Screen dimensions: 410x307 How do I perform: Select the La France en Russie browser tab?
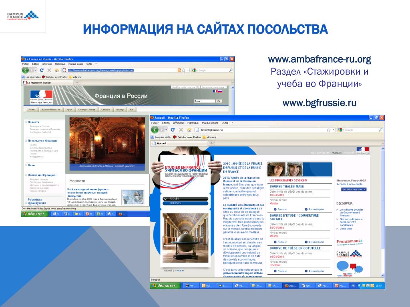point(48,83)
